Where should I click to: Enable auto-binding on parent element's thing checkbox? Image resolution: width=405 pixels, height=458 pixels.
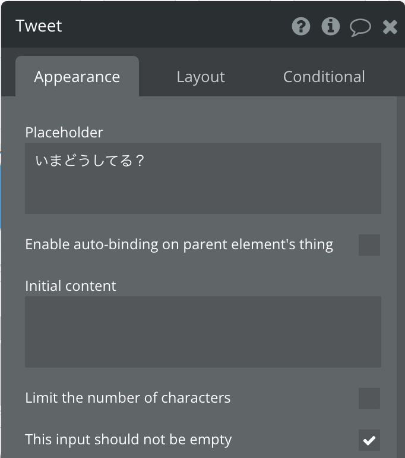pos(369,245)
